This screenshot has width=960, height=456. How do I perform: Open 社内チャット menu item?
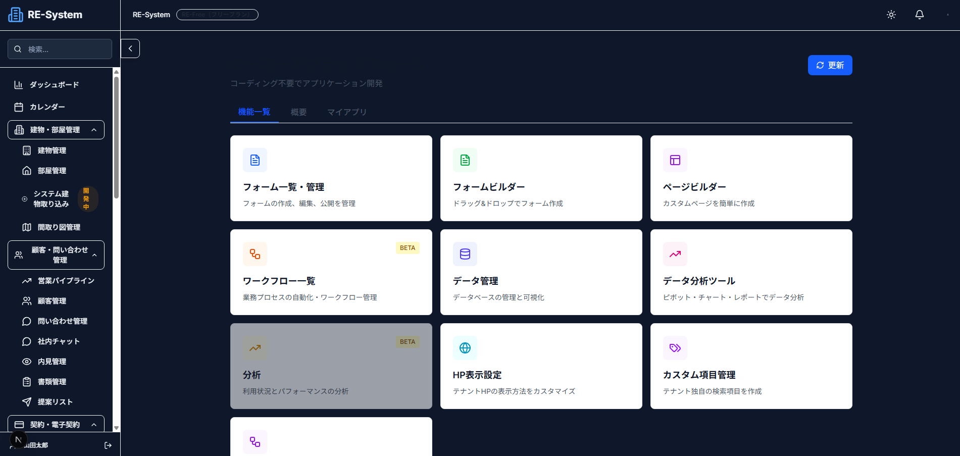tap(60, 341)
